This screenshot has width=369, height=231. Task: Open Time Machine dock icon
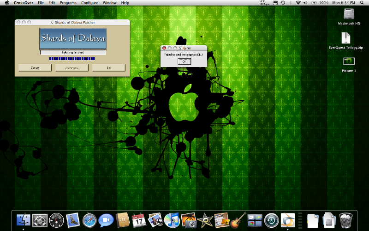click(271, 220)
